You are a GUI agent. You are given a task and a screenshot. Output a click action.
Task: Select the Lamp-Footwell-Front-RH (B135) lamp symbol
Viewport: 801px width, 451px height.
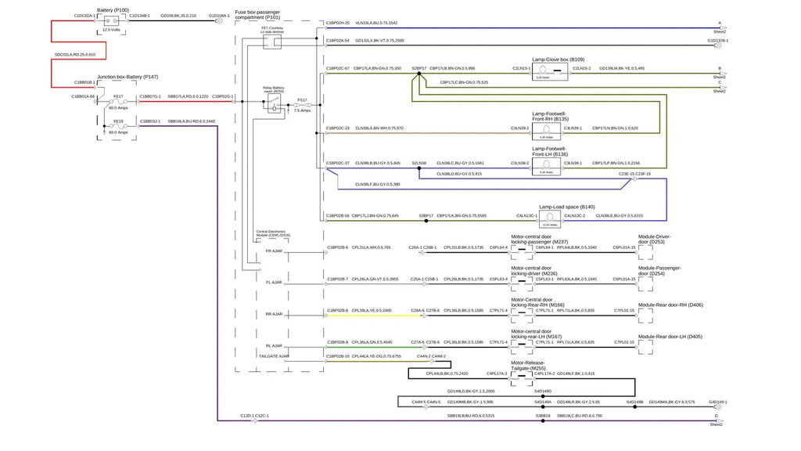click(x=546, y=132)
